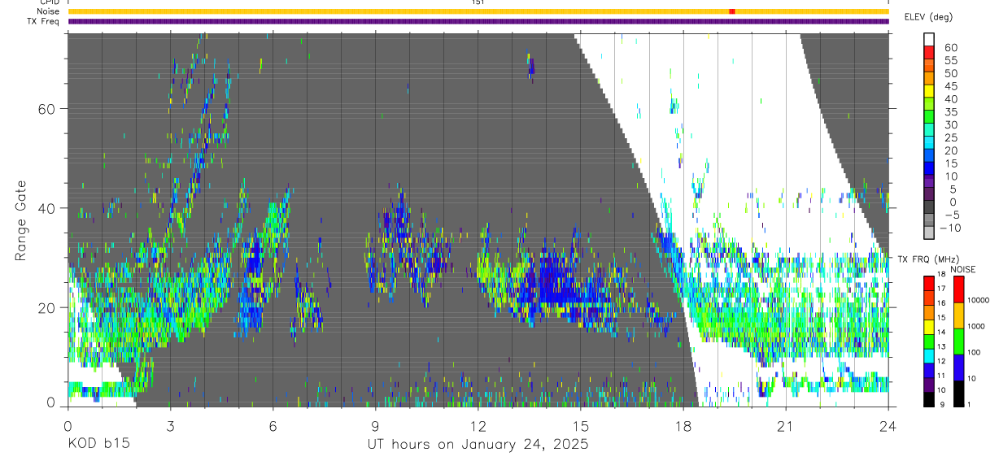Viewport: 999px width, 461px height.
Task: Click the red spike in the Noise bar
Action: pyautogui.click(x=732, y=11)
